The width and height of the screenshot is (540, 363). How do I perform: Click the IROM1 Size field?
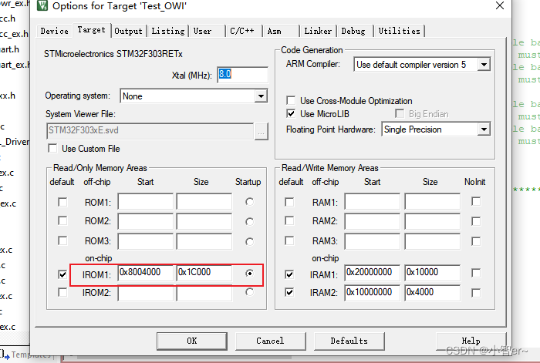pyautogui.click(x=204, y=273)
